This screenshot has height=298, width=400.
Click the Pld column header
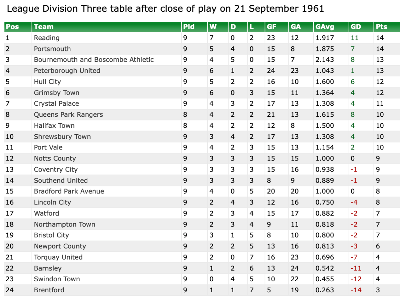click(x=189, y=27)
